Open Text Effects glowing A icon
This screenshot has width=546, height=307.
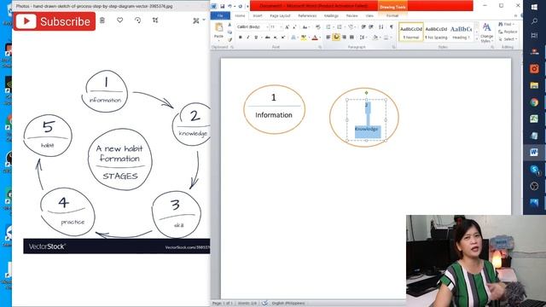[x=293, y=38]
